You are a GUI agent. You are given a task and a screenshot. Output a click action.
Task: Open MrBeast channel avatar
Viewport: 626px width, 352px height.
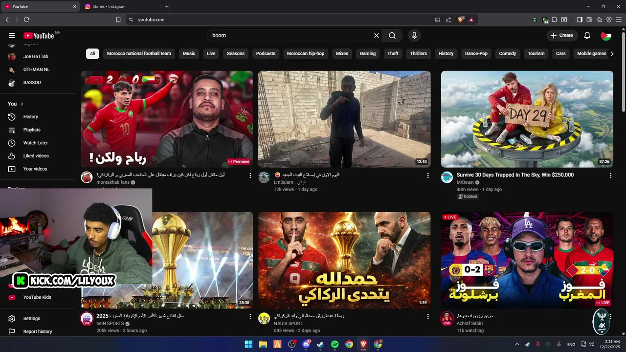pos(447,177)
